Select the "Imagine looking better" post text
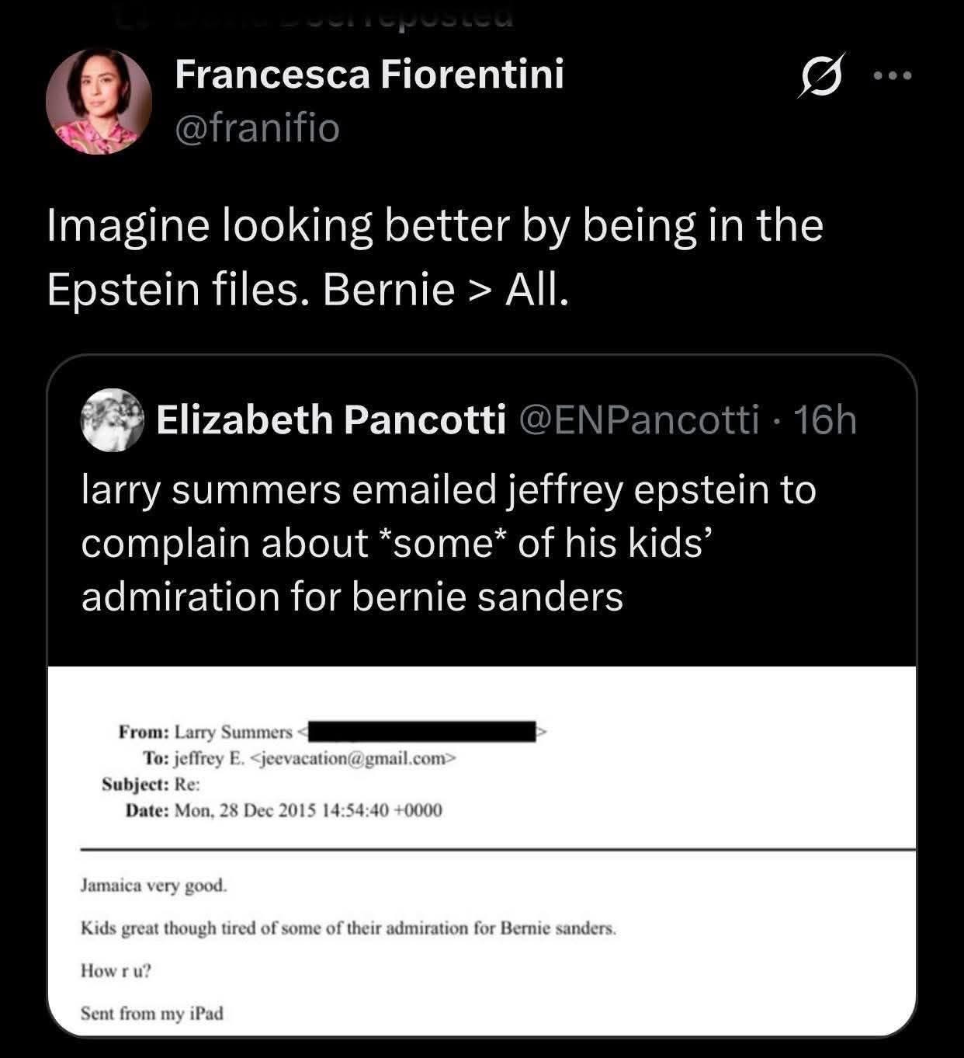964x1058 pixels. 435,257
